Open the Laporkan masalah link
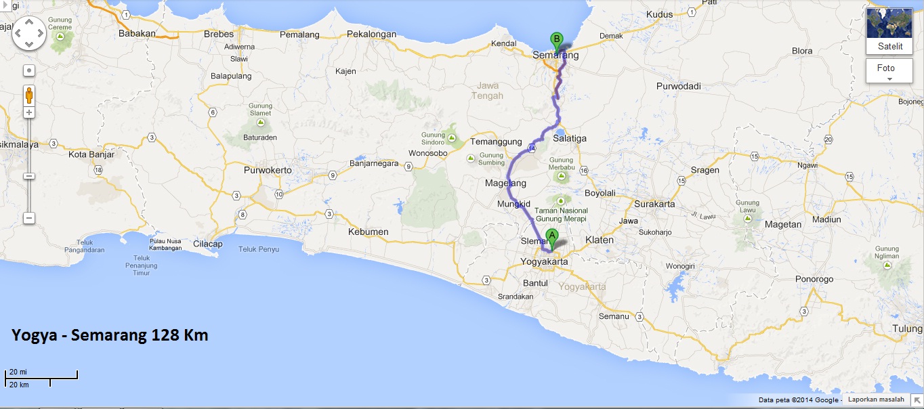Image resolution: width=924 pixels, height=409 pixels. pyautogui.click(x=876, y=400)
